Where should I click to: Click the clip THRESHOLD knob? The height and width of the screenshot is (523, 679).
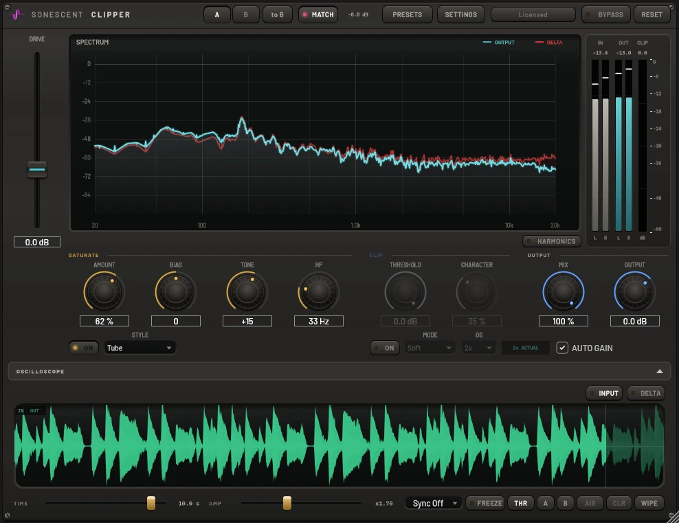[x=405, y=291]
